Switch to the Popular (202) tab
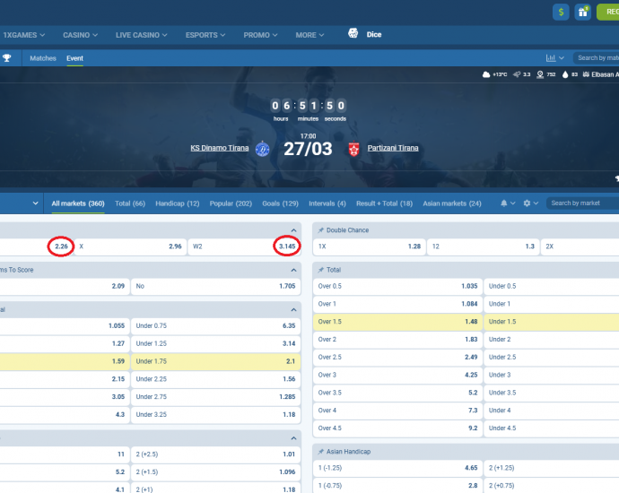This screenshot has height=493, width=619. pos(231,203)
